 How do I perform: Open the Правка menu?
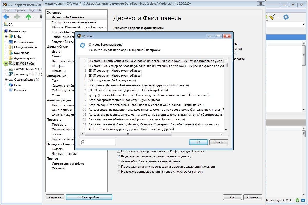point(20,10)
